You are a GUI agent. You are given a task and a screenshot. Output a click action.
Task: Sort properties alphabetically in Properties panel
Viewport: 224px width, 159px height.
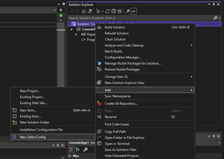[78, 149]
